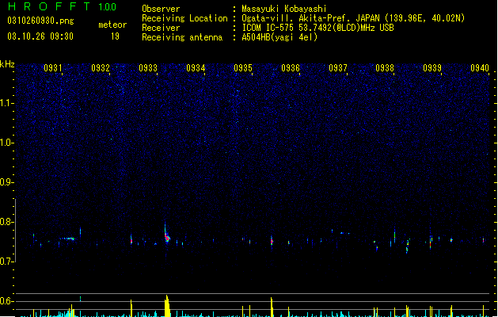Click the long horizontal echo near 0931

click(67, 239)
